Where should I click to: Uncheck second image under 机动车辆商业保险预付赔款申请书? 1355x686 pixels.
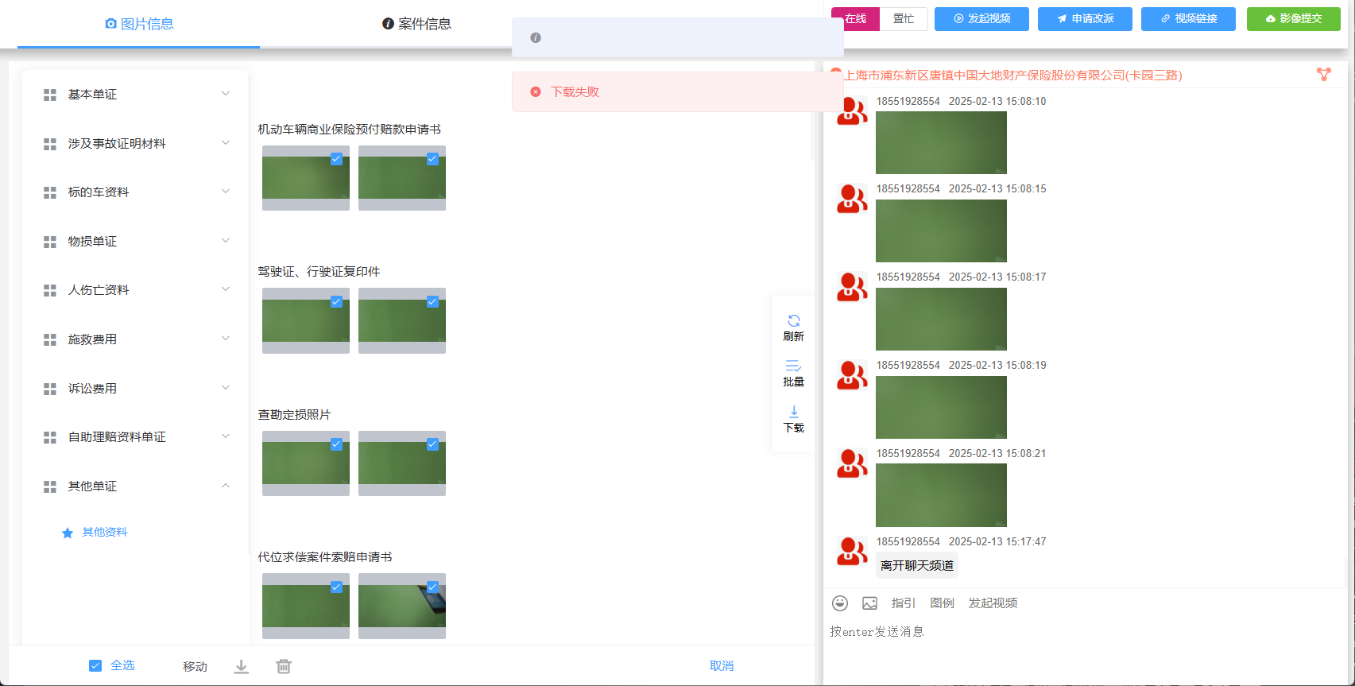432,159
